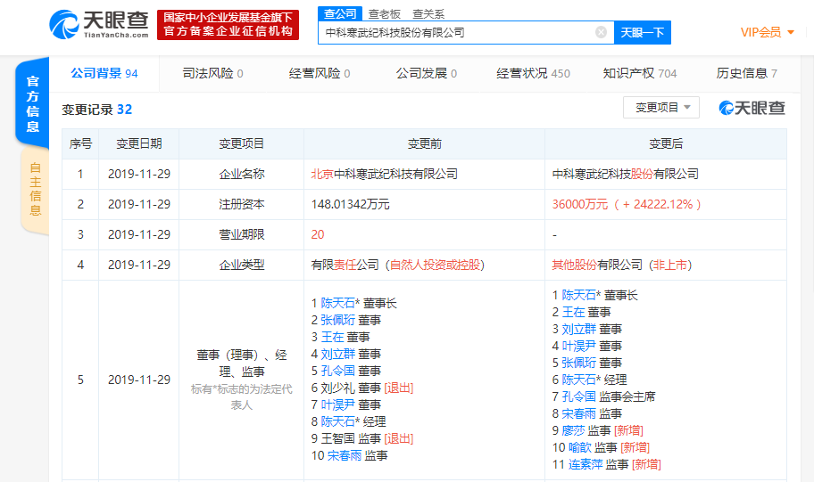Open 叶淏尹 link in 变更后 column

[579, 347]
